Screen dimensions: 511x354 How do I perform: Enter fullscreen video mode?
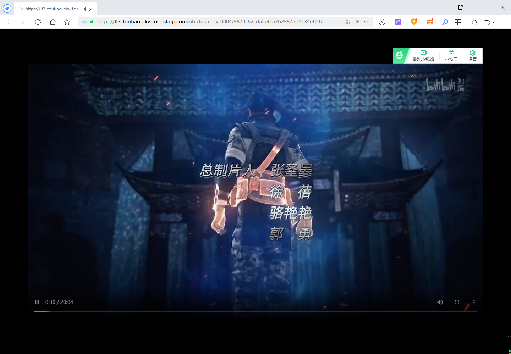click(x=457, y=302)
